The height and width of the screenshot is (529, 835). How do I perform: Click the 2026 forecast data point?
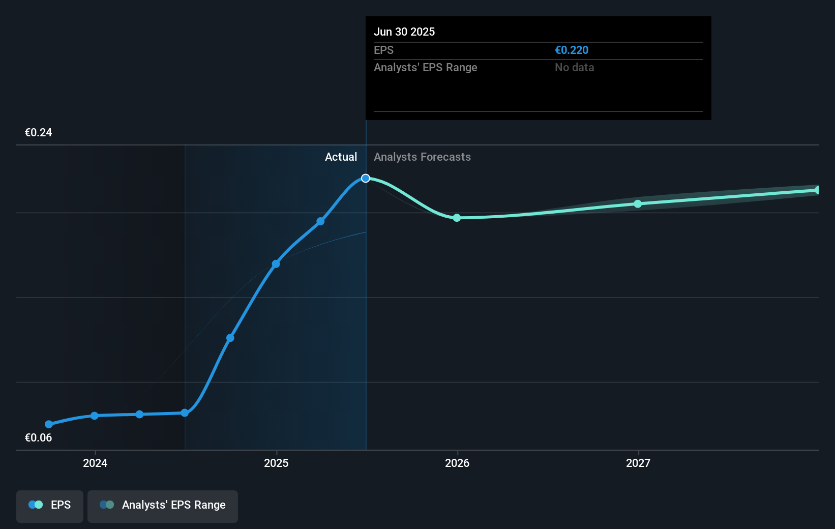tap(457, 218)
